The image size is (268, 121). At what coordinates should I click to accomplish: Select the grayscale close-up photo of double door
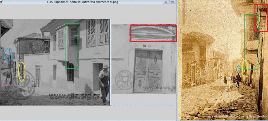point(144,59)
